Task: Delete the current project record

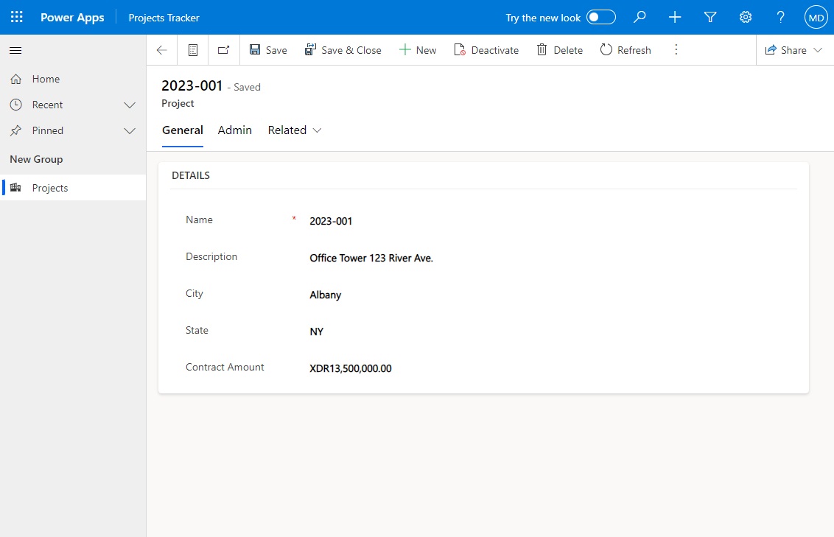Action: [x=560, y=49]
